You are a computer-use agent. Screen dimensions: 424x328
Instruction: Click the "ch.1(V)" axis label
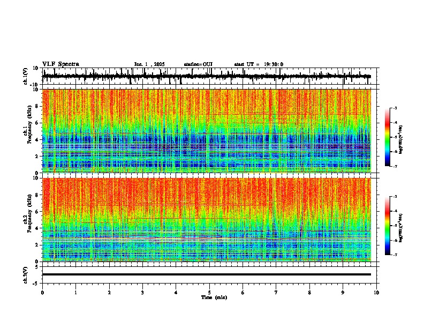click(26, 76)
